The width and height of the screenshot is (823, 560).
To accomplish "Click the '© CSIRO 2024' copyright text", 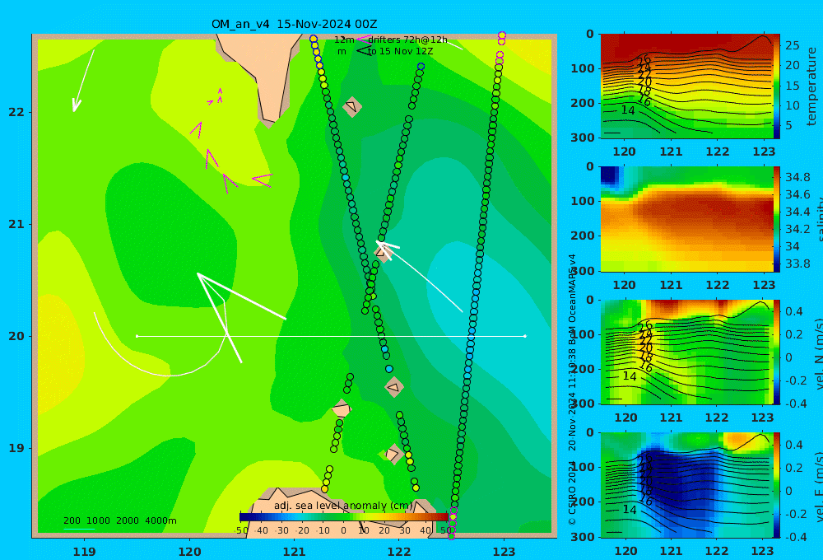I will click(572, 492).
